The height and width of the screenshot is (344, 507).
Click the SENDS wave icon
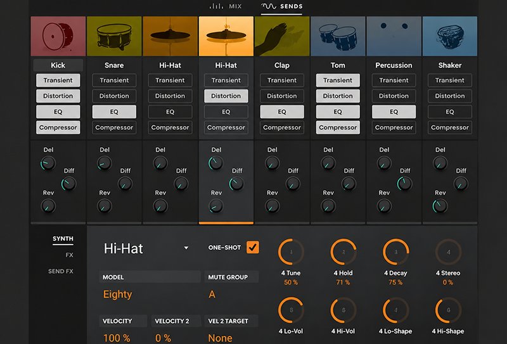click(269, 6)
